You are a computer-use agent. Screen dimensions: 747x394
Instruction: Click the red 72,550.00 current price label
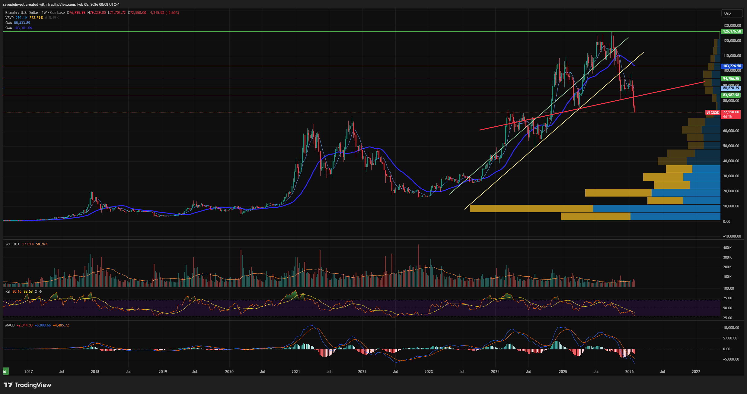click(731, 112)
